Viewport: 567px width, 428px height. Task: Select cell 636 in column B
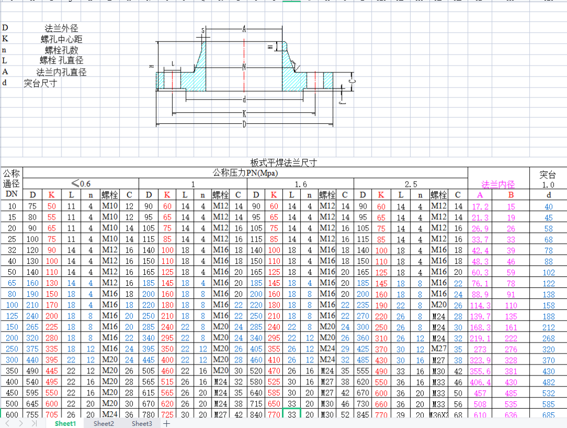[511, 415]
